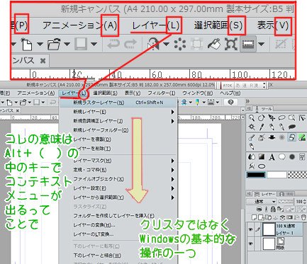Open the blend mode dropdown
This screenshot has height=264, width=307.
(262, 202)
